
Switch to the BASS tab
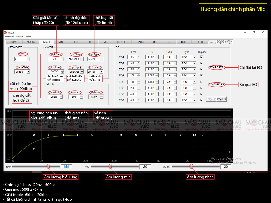(140, 42)
